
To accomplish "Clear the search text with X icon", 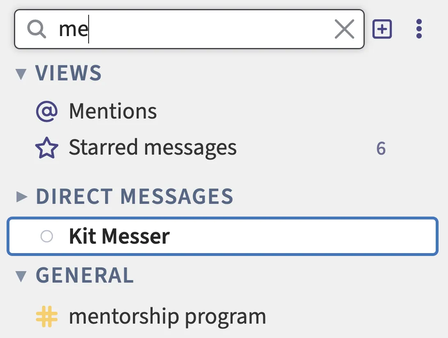I will click(x=344, y=29).
